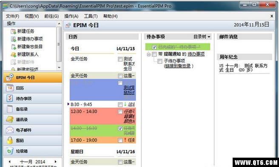The width and height of the screenshot is (279, 167).
Task: Open the 工具(T) menu
Action: coord(91,17)
